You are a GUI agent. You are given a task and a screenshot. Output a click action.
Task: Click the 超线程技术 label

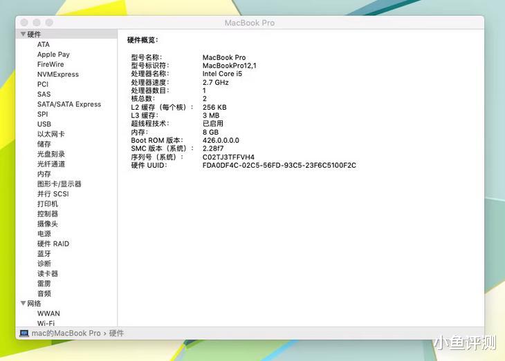pyautogui.click(x=150, y=124)
